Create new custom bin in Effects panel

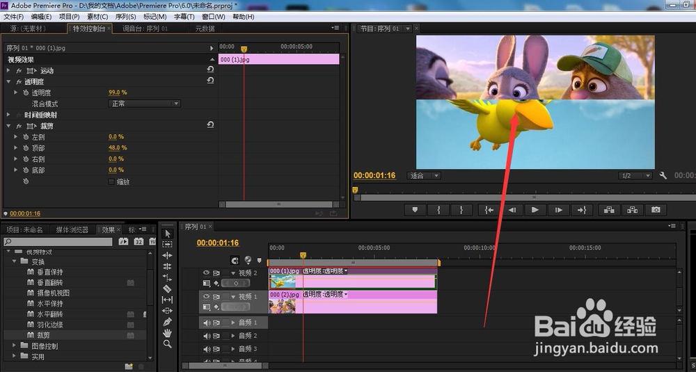point(129,366)
